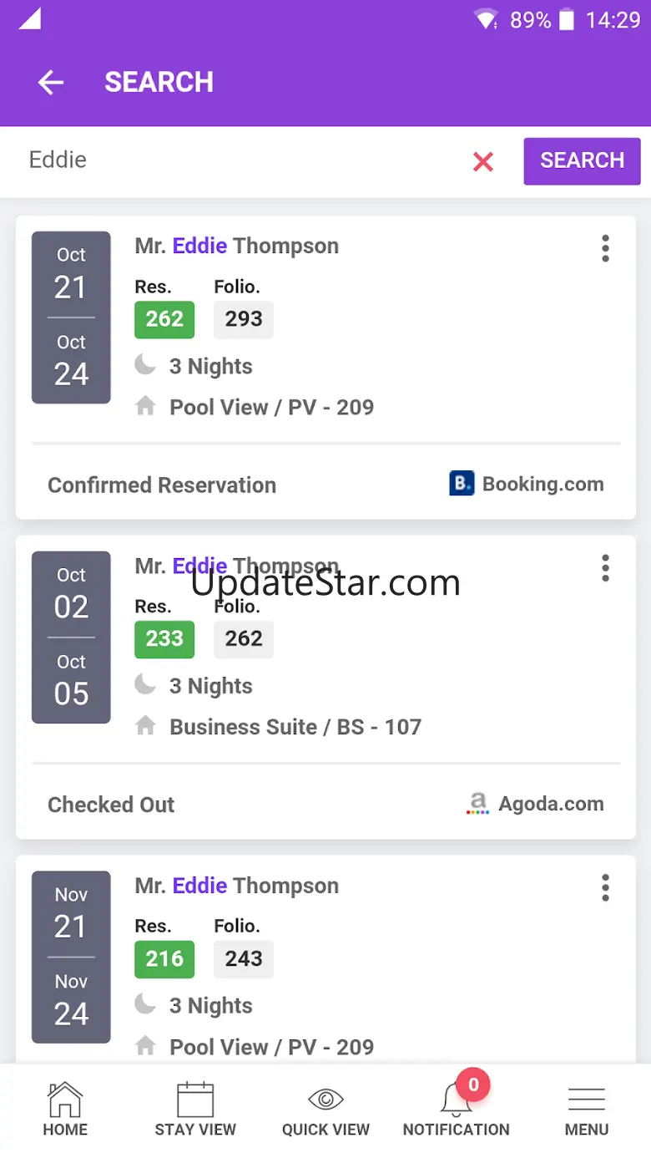This screenshot has width=651, height=1158.
Task: Click reservation number 262 green badge
Action: click(x=164, y=319)
